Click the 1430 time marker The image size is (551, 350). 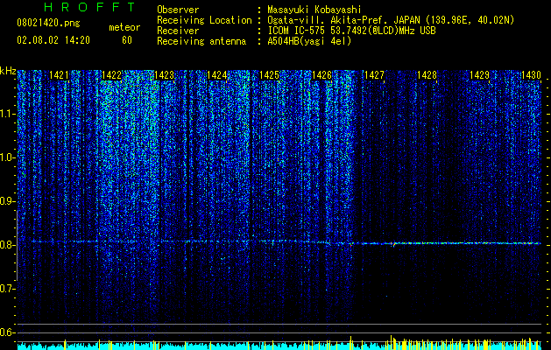tap(531, 75)
